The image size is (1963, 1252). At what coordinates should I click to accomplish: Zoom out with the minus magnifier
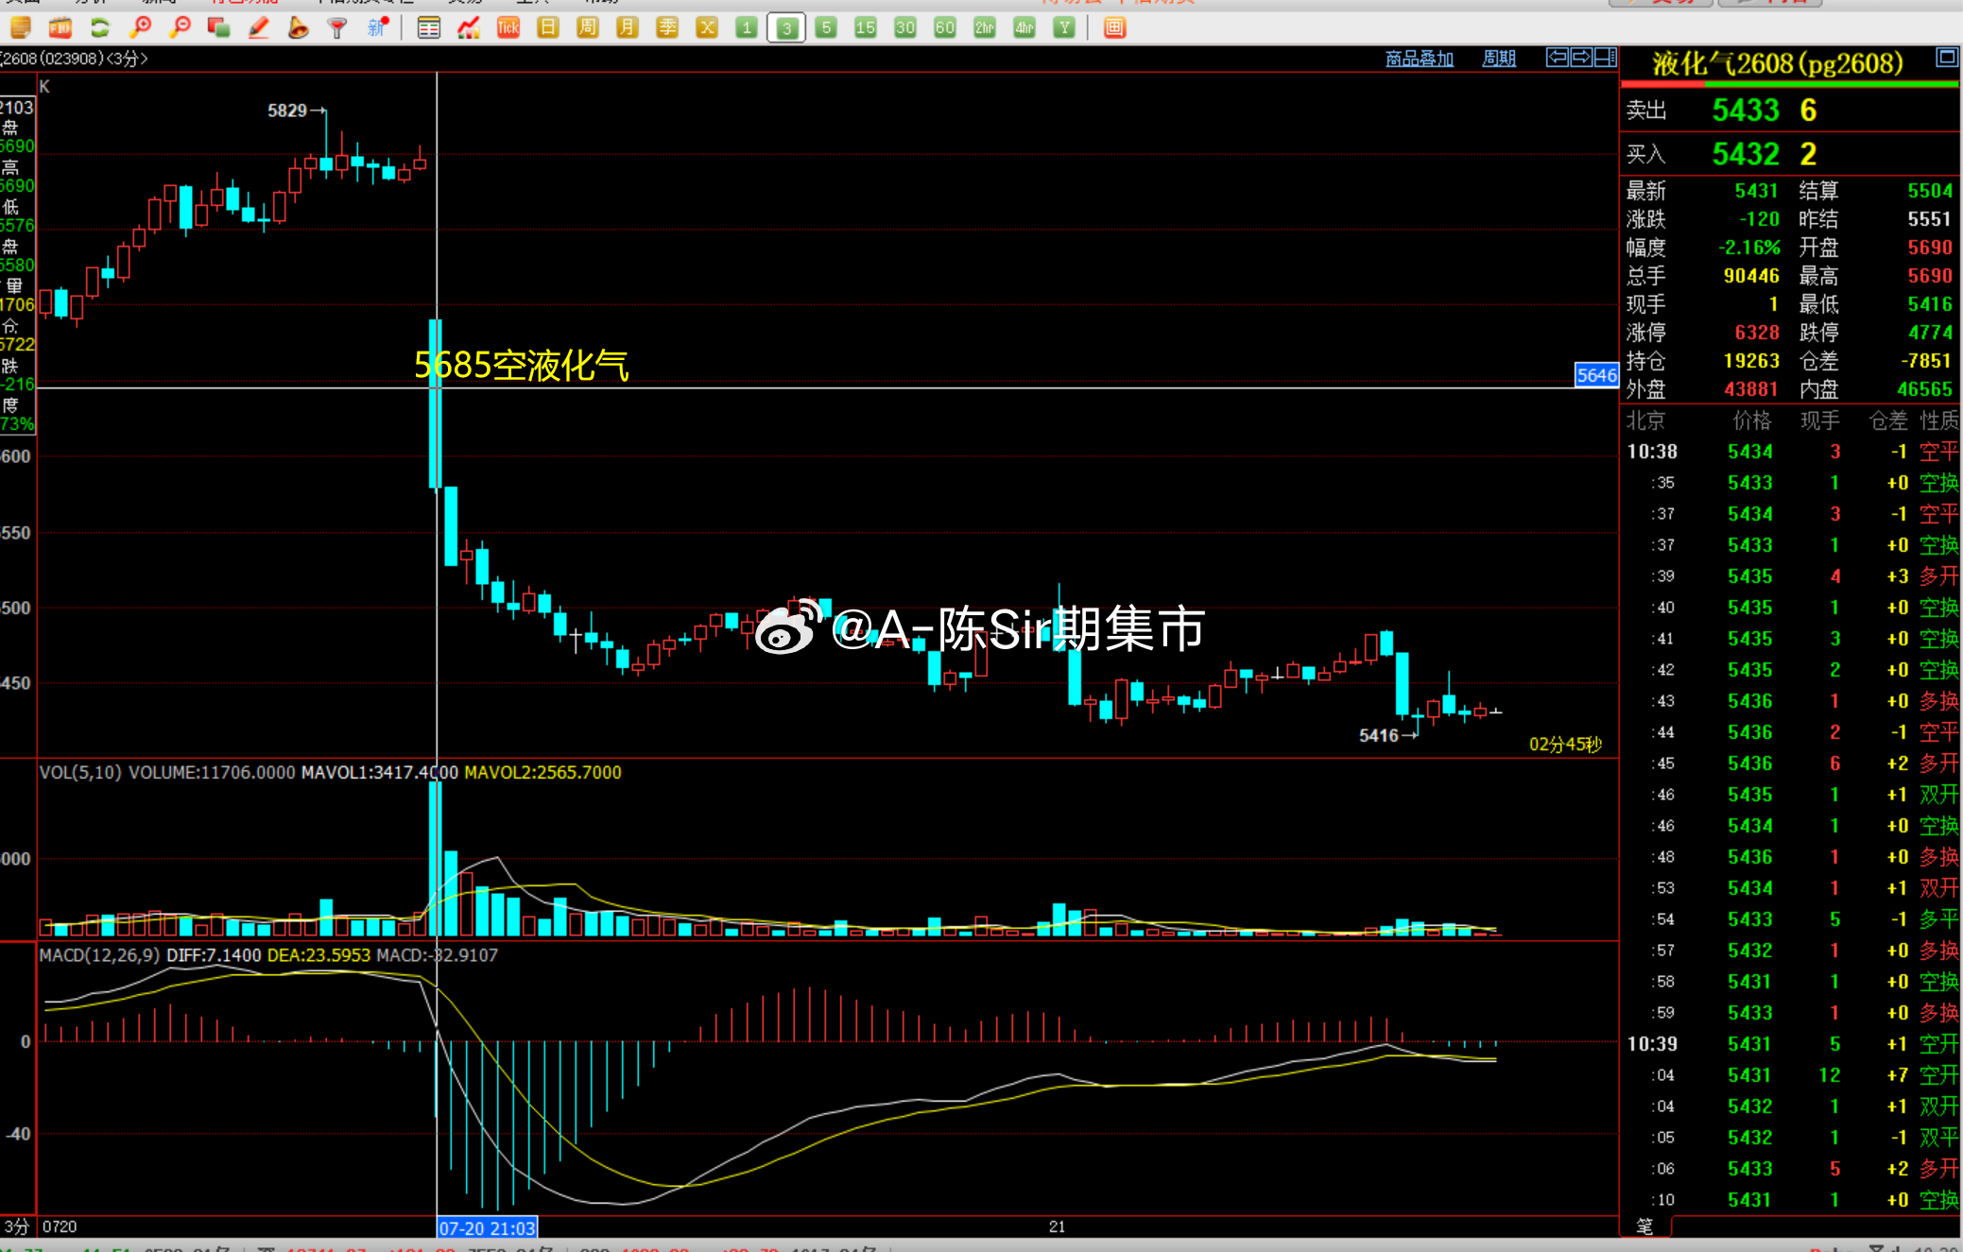(180, 27)
